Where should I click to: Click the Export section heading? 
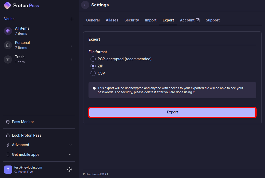(94, 39)
